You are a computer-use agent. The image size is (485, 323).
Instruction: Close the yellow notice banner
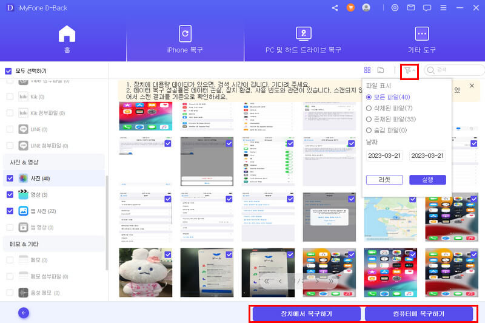[x=472, y=86]
